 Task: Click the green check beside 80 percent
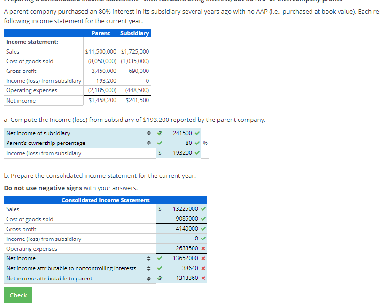click(197, 143)
